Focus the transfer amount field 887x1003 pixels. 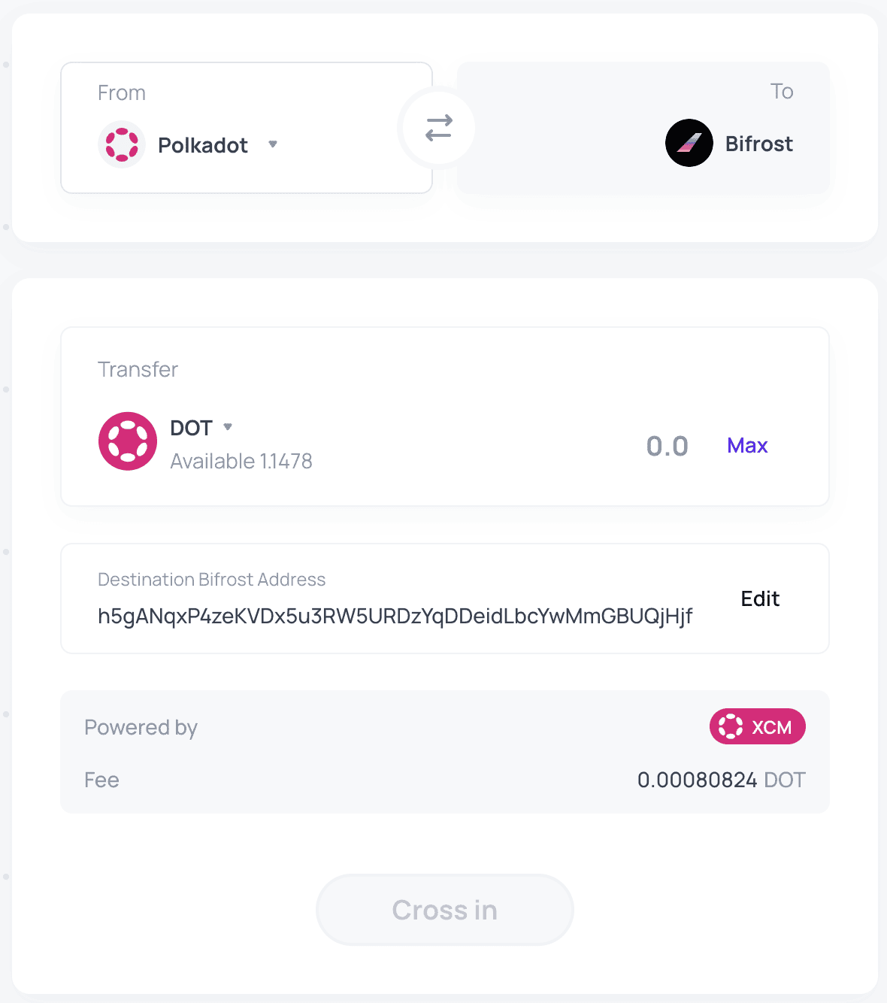667,446
